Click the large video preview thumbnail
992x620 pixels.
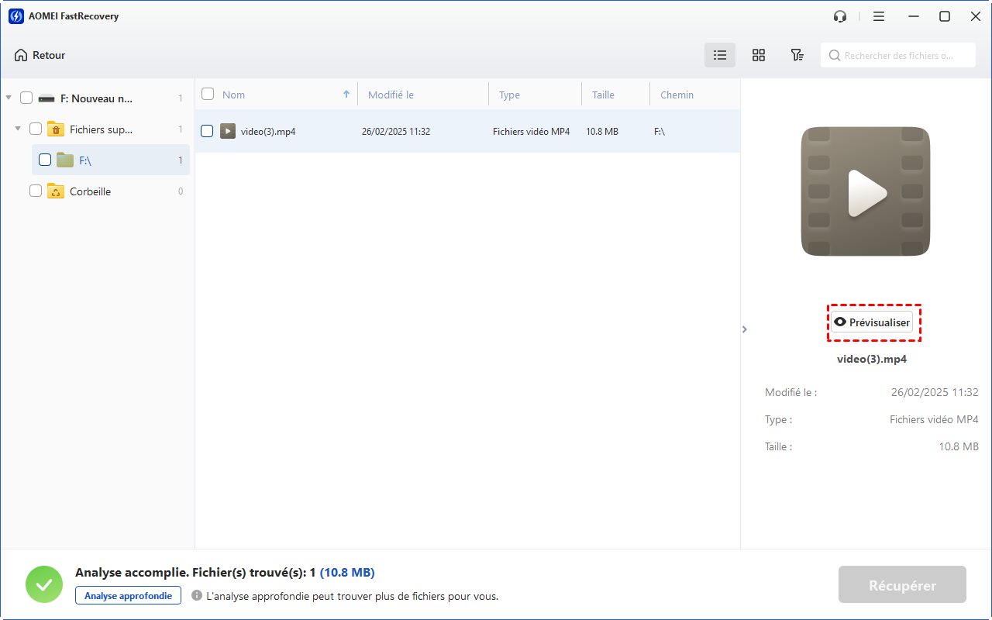pos(865,191)
